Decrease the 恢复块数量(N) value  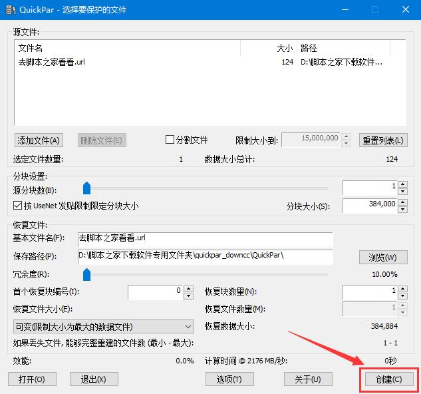click(x=402, y=295)
